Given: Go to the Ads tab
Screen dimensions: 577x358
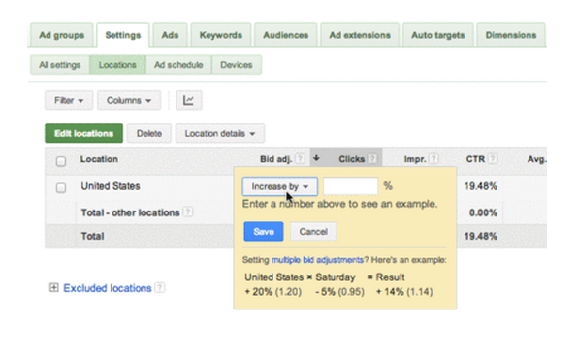Looking at the screenshot, I should [170, 35].
